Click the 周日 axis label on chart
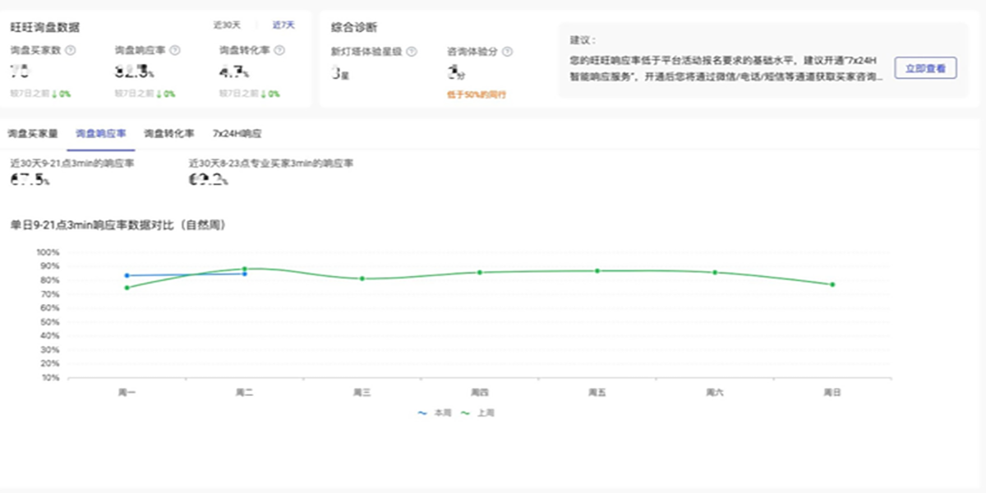 [833, 392]
